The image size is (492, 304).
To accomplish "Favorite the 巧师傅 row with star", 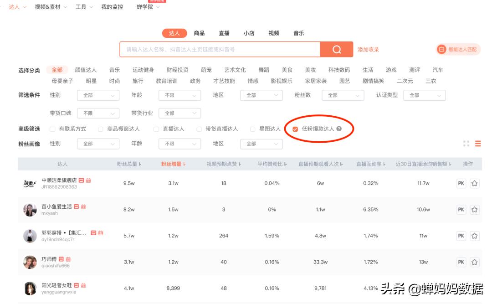I will pyautogui.click(x=475, y=262).
